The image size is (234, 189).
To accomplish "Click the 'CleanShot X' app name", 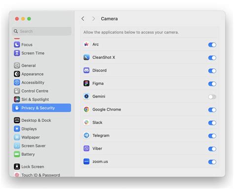I will (104, 57).
